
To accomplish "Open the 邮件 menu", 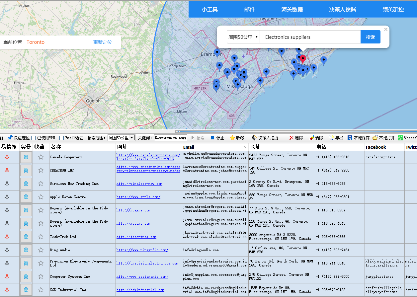I will [250, 9].
